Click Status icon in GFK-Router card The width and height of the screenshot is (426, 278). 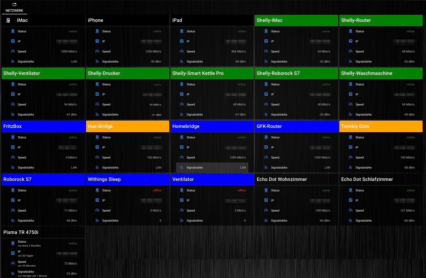[x=266, y=137]
